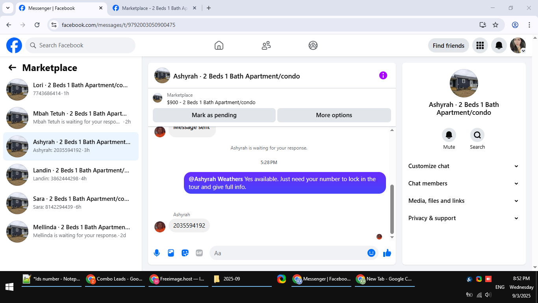Open a new browser tab
This screenshot has height=303, width=538.
[x=209, y=8]
